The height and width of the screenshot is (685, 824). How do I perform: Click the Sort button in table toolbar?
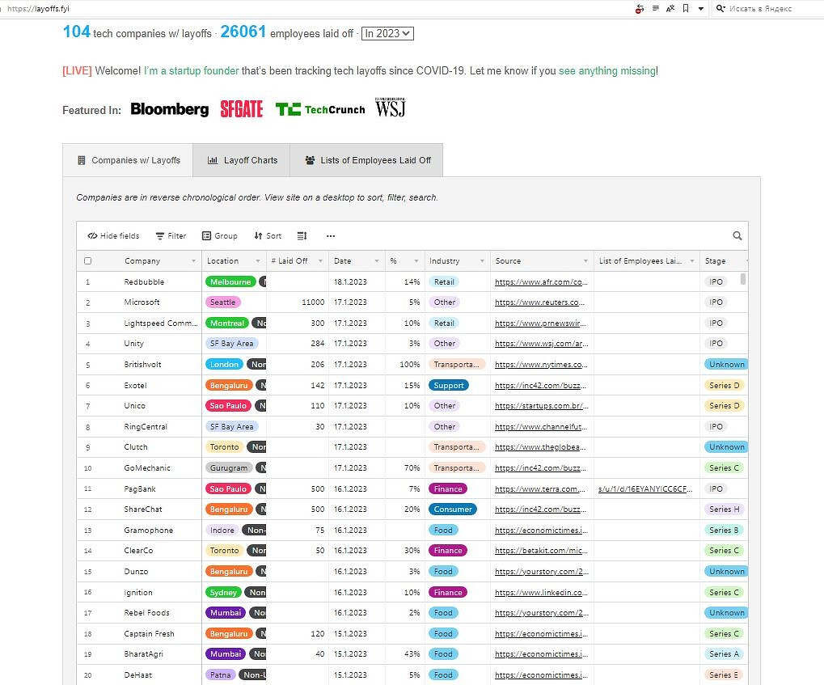coord(268,236)
